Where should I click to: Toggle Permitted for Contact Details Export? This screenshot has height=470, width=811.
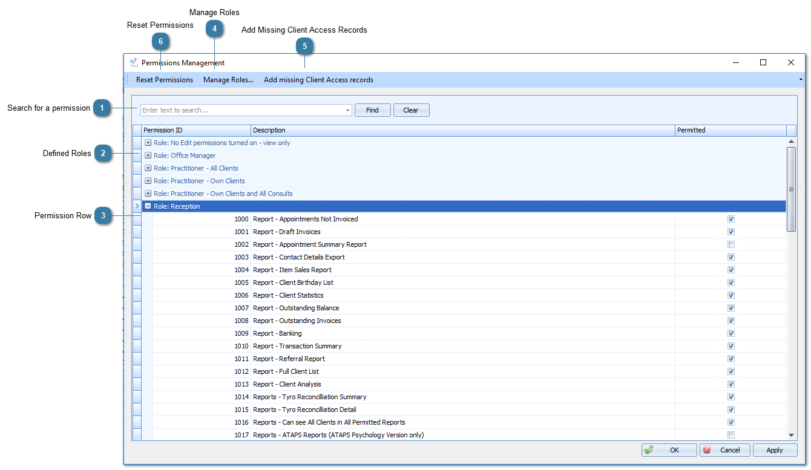coord(731,257)
